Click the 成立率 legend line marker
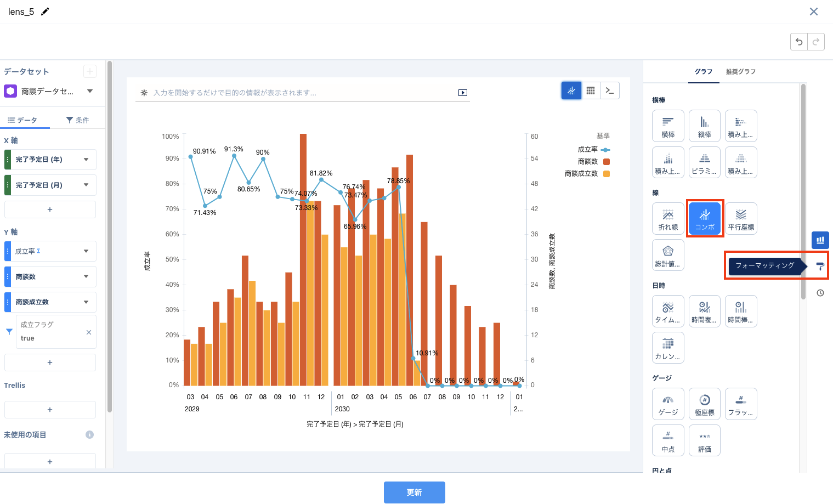The height and width of the screenshot is (504, 833). tap(605, 150)
